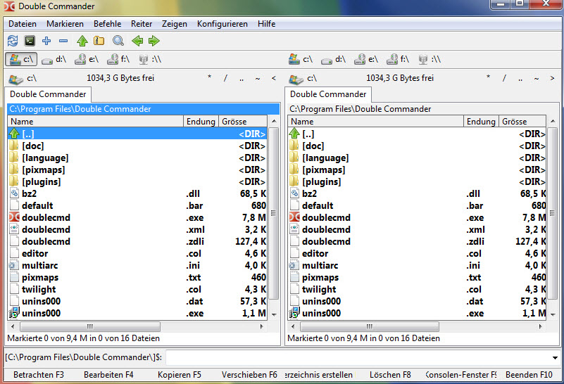Select drive d:\ in right drive bar

click(x=334, y=59)
